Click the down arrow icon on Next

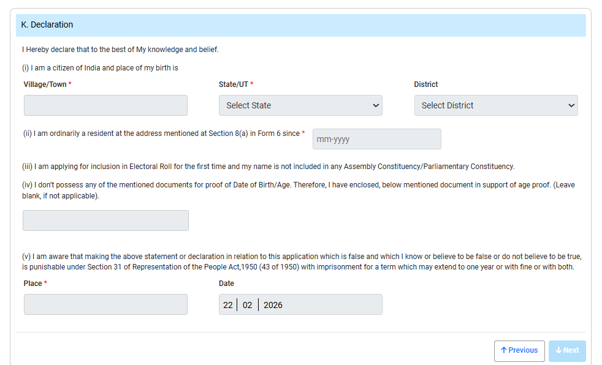coord(558,350)
